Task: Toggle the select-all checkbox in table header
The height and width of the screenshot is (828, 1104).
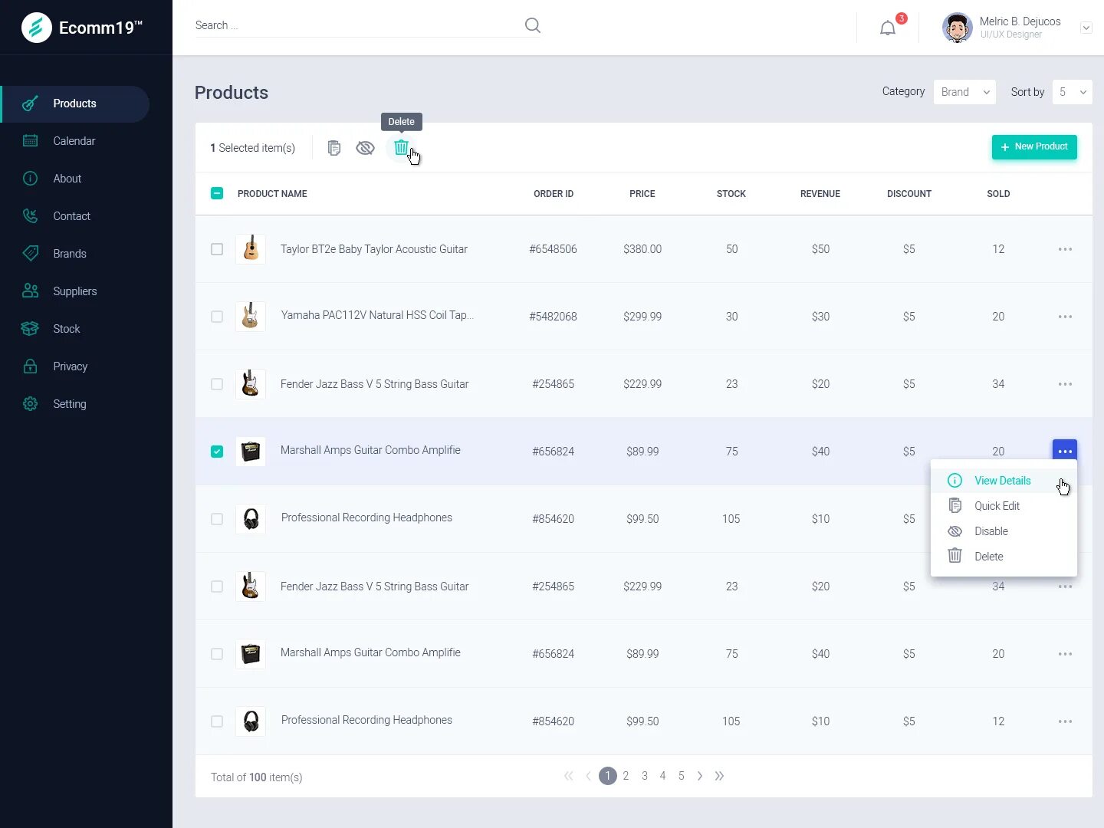Action: 217,193
